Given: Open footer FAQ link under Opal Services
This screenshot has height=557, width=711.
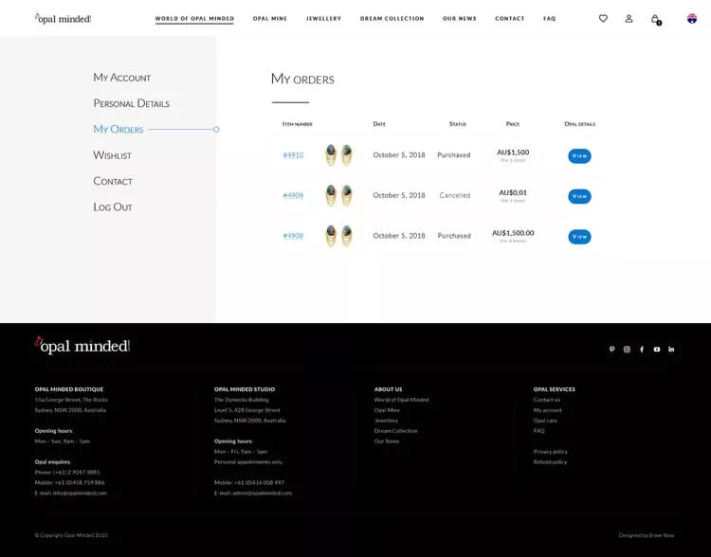Looking at the screenshot, I should pos(538,431).
